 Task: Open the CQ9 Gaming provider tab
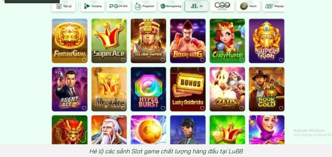point(222,6)
